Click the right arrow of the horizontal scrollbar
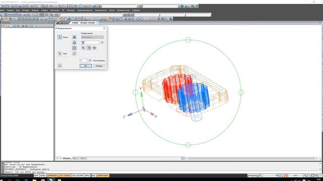Image resolution: width=323 pixels, height=181 pixels. (x=316, y=158)
